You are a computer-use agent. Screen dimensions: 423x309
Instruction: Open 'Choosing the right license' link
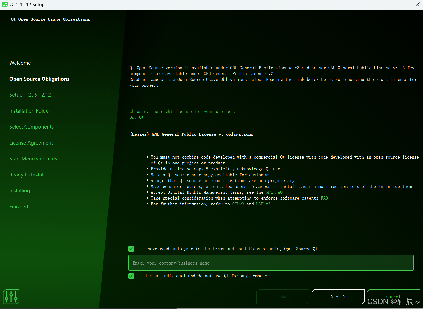(182, 112)
